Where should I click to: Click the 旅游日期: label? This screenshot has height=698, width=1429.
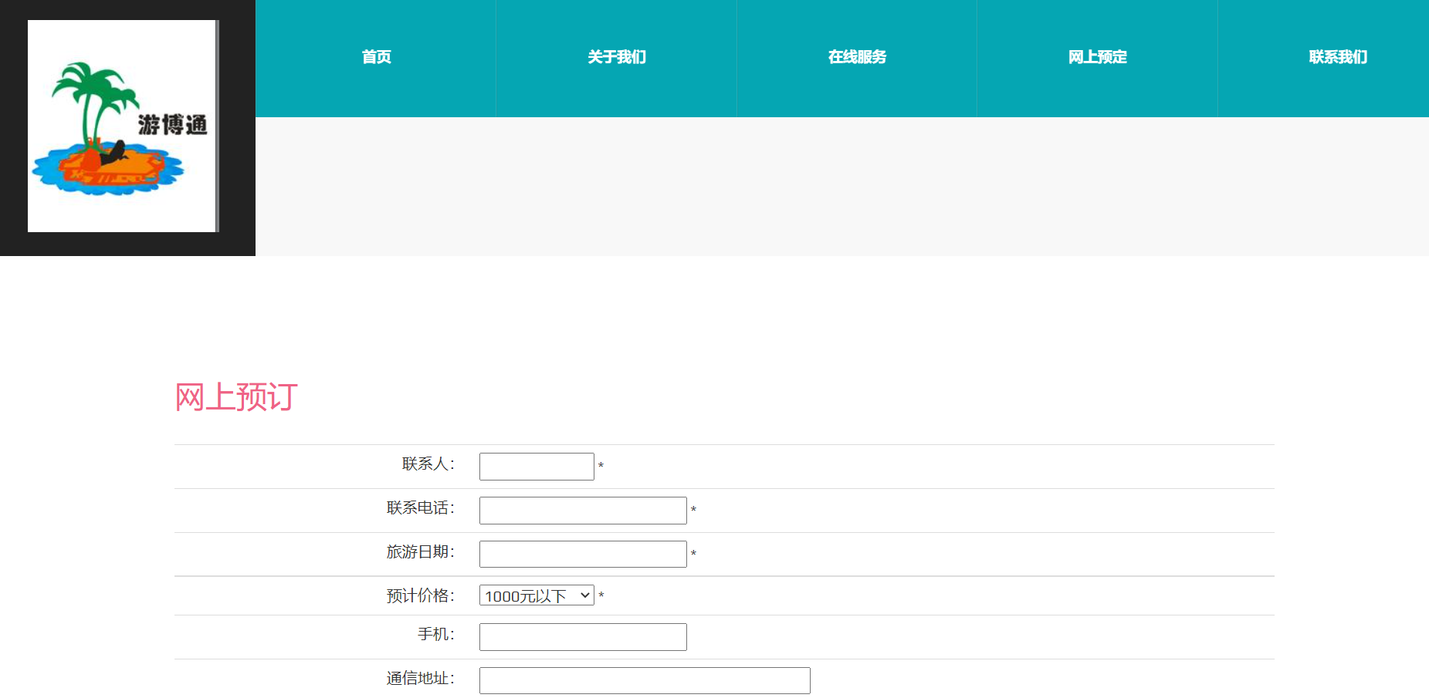coord(421,551)
